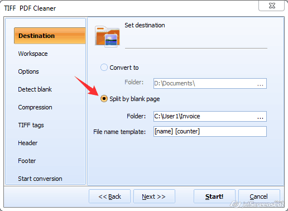
Task: Click the << Back button
Action: coord(109,196)
